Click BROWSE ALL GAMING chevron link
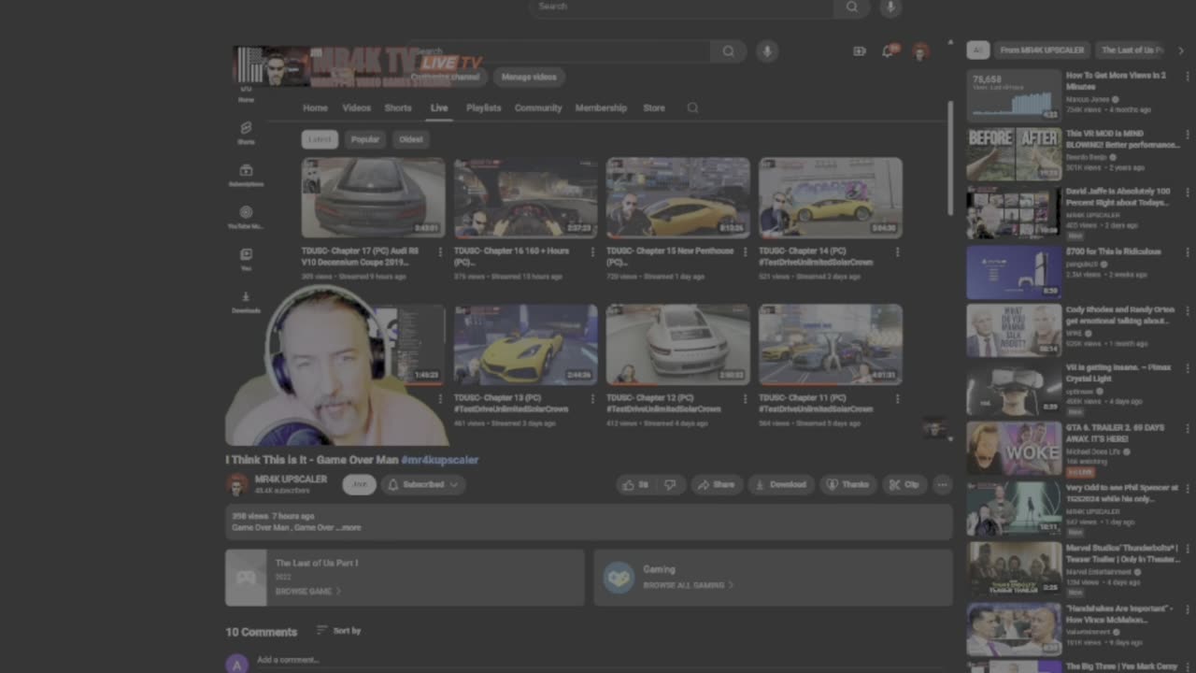1196x673 pixels. 689,585
